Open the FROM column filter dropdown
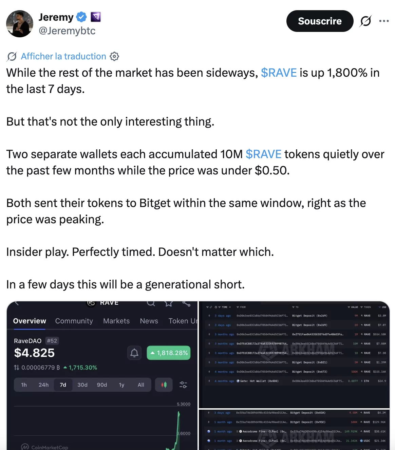The width and height of the screenshot is (395, 450). [x=237, y=307]
